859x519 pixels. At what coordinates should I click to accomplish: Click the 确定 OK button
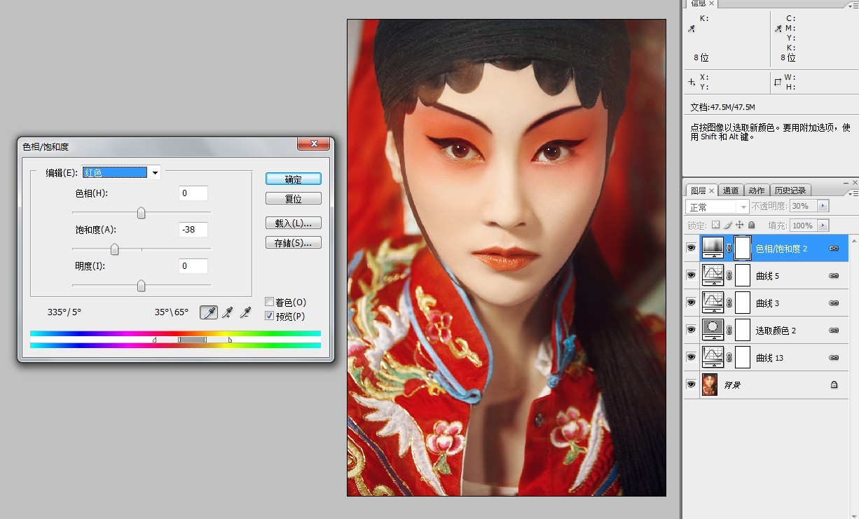294,179
